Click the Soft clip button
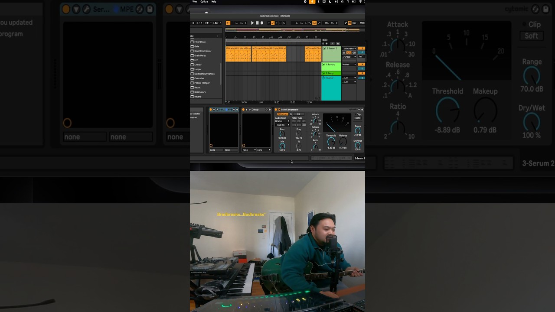Viewport: 555px width, 312px height. click(x=358, y=118)
